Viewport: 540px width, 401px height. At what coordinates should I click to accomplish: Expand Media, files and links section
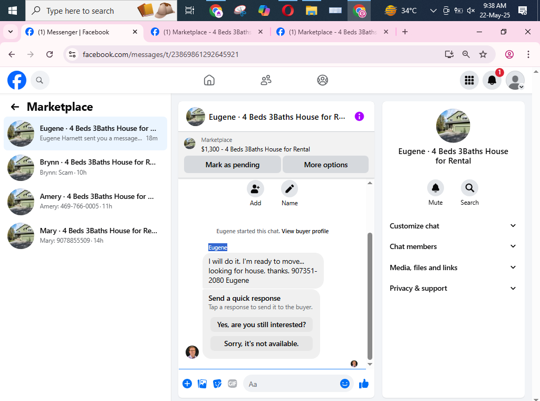[453, 268]
